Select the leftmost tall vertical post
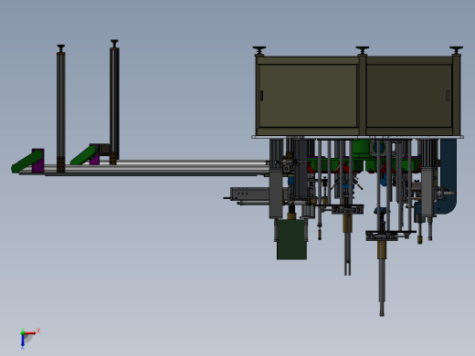This screenshot has height=356, width=475. point(61,112)
